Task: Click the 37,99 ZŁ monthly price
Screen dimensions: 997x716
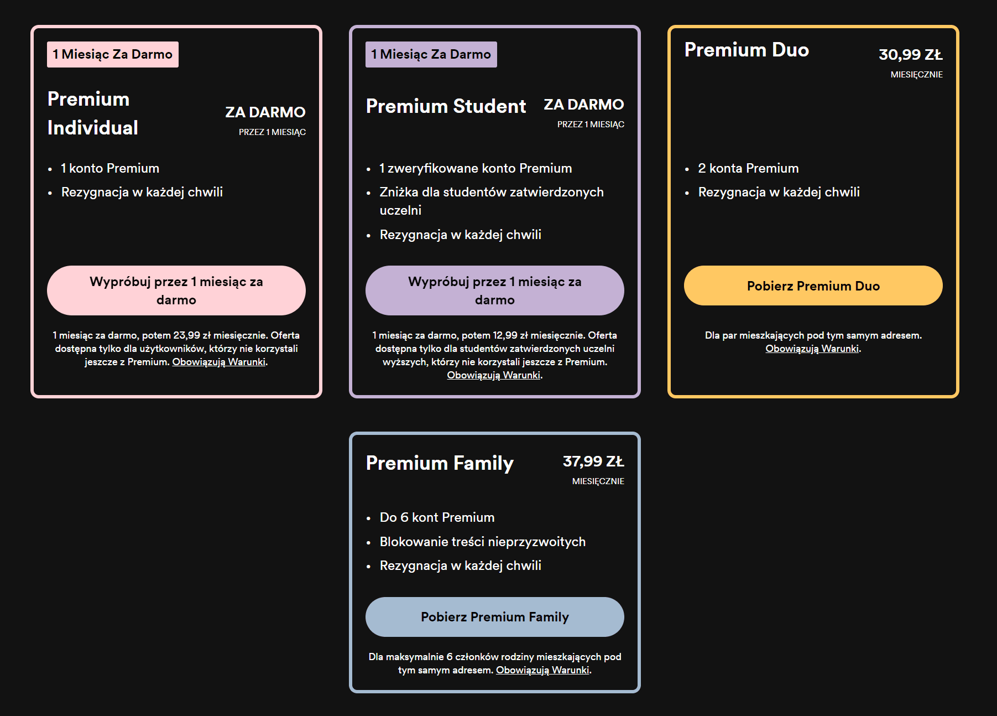Action: [593, 461]
